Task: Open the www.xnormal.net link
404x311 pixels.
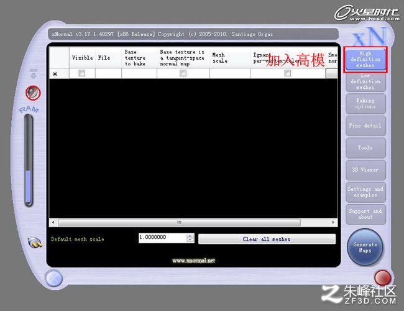Action: (x=193, y=261)
